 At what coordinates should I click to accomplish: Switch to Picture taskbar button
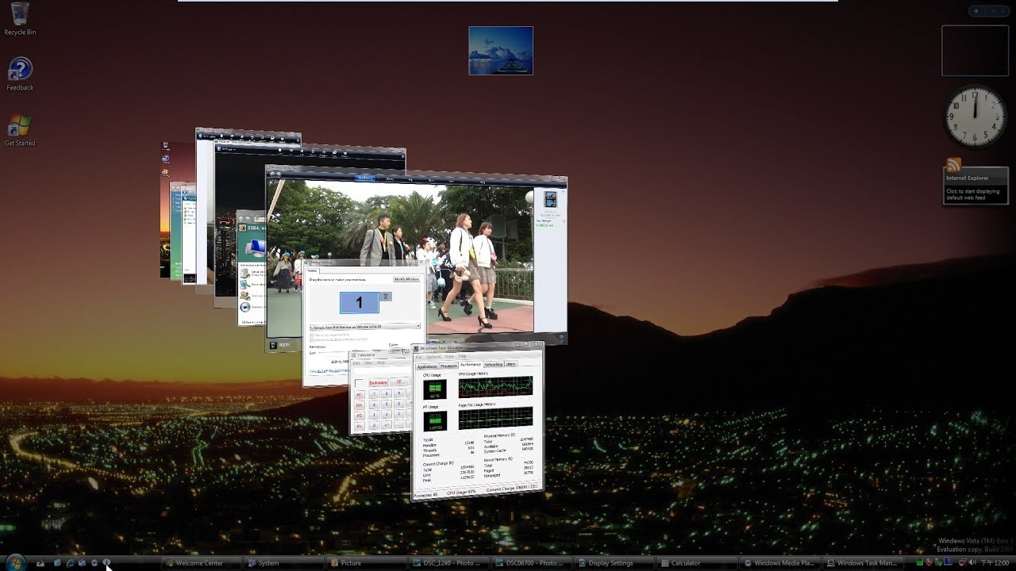[366, 563]
